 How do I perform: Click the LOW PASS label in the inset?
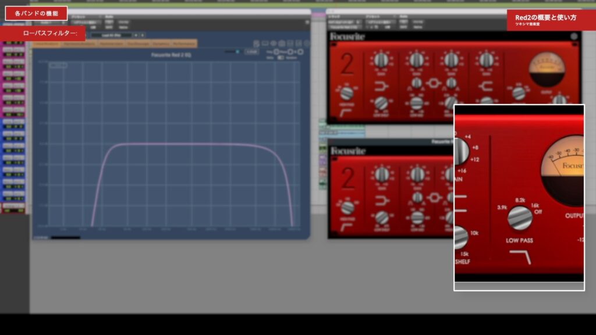pyautogui.click(x=519, y=240)
